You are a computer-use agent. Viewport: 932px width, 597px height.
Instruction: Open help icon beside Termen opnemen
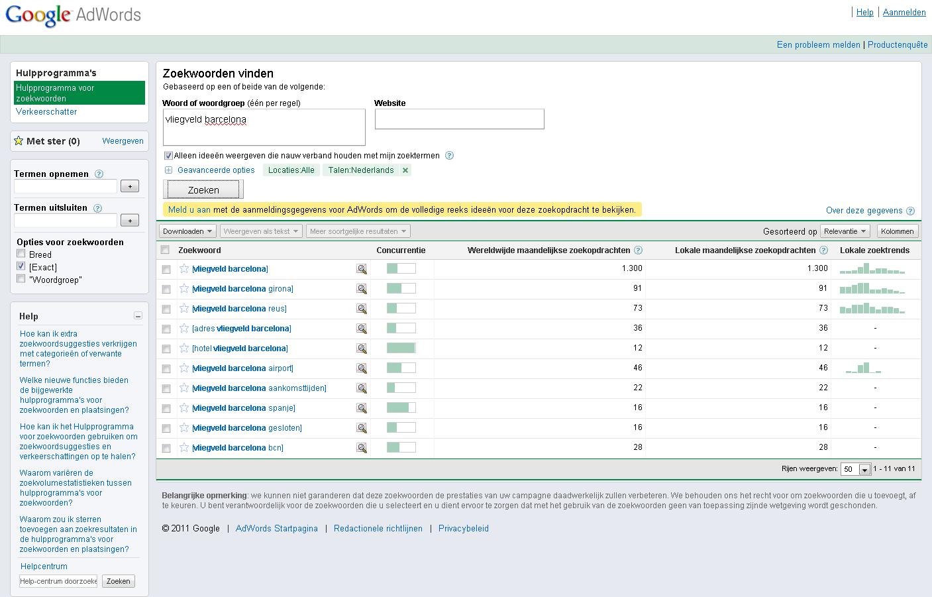pos(99,174)
